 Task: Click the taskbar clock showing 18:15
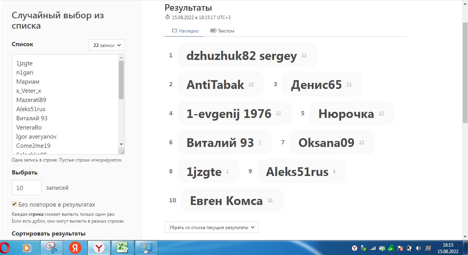[448, 248]
